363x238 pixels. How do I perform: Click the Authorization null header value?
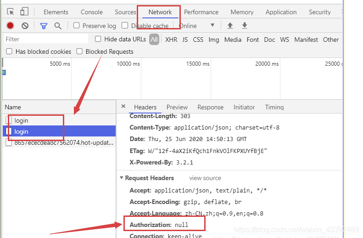point(182,225)
